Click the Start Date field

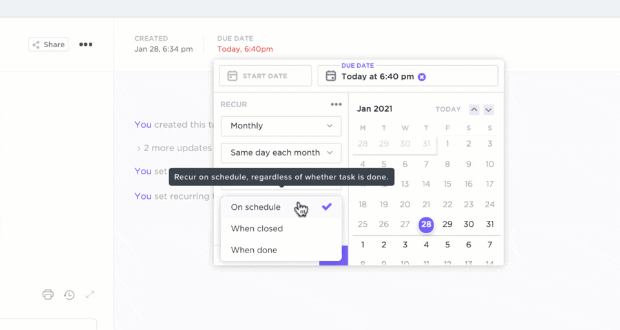pos(265,76)
